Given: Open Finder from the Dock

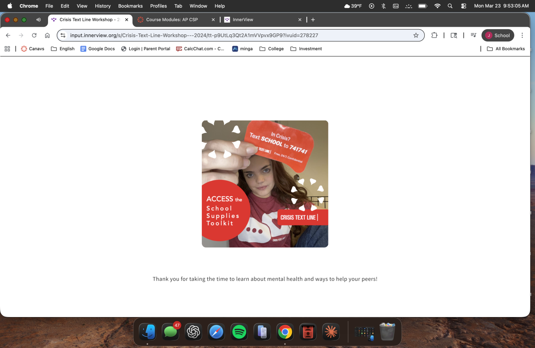Looking at the screenshot, I should point(147,332).
